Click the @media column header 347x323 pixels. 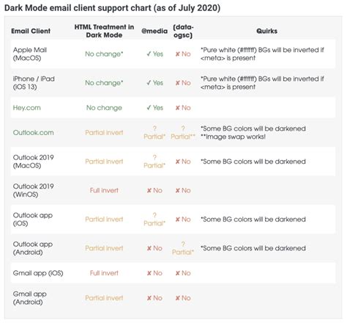(154, 31)
